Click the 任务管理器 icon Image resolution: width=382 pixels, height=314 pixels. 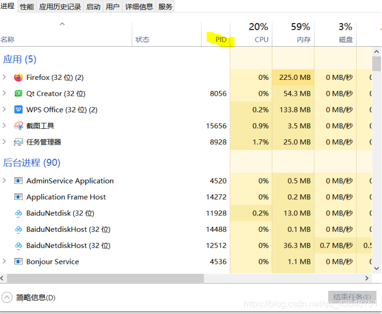pyautogui.click(x=18, y=142)
